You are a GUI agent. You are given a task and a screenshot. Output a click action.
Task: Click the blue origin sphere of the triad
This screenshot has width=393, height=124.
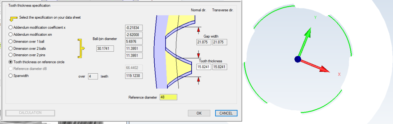coord(297,59)
